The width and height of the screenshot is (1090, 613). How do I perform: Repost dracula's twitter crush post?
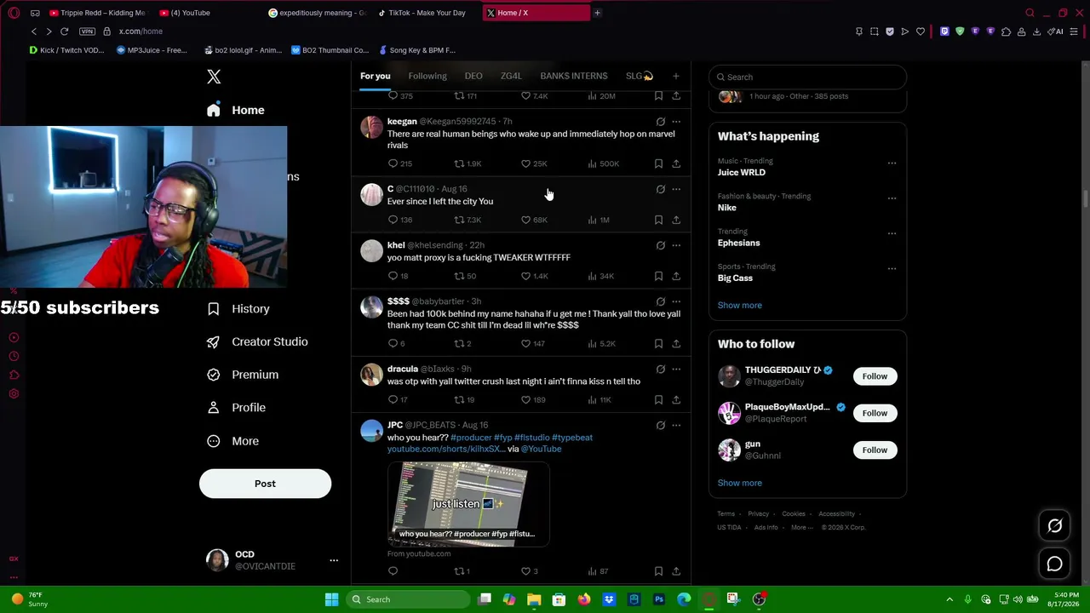(459, 399)
